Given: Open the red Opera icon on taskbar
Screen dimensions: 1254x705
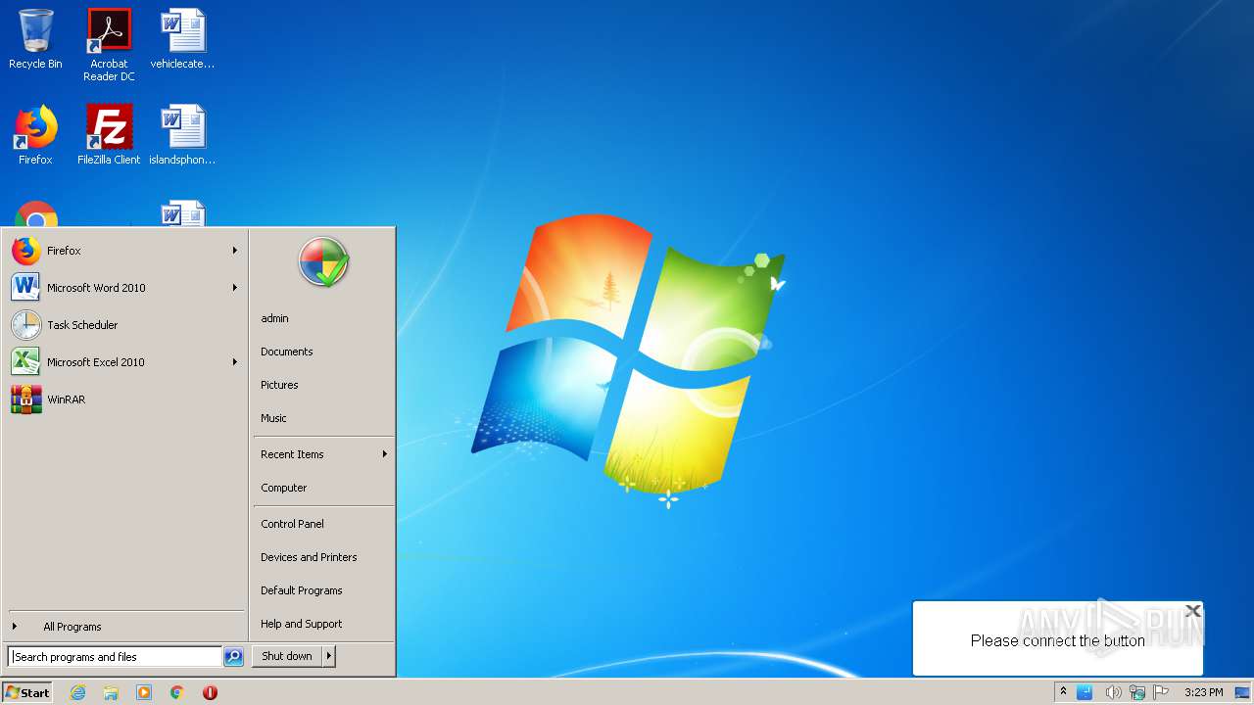Looking at the screenshot, I should coord(210,692).
